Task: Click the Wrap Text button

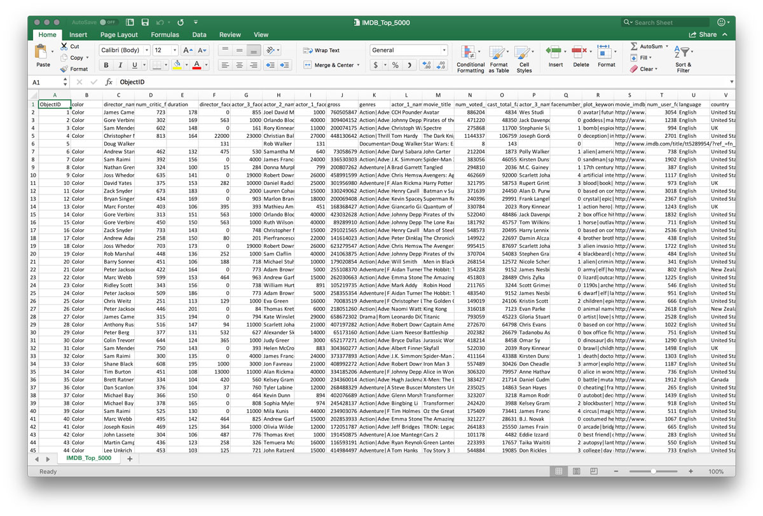Action: click(x=321, y=50)
